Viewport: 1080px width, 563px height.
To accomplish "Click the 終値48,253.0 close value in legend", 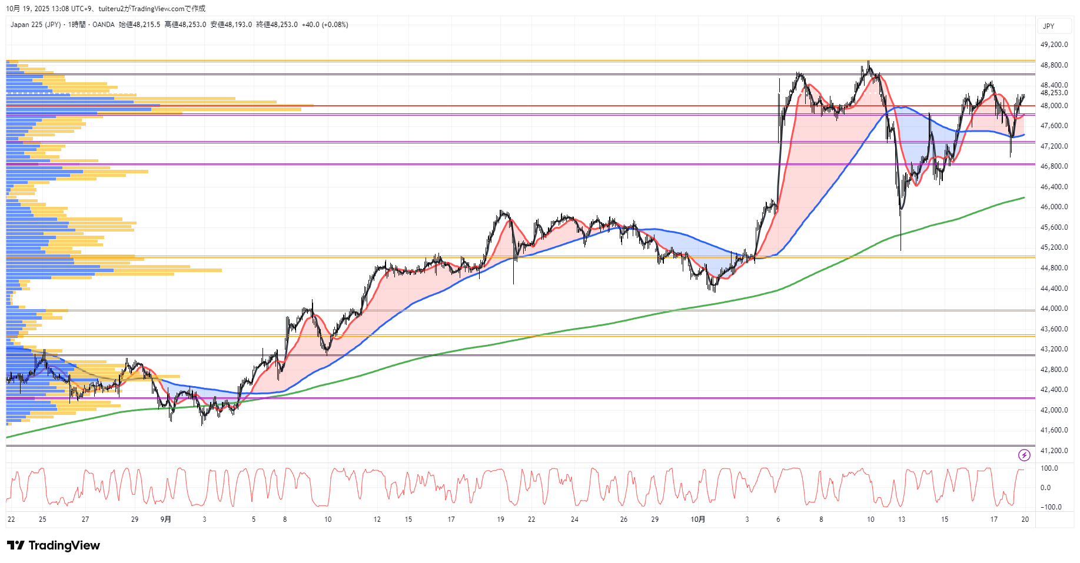I will [277, 25].
